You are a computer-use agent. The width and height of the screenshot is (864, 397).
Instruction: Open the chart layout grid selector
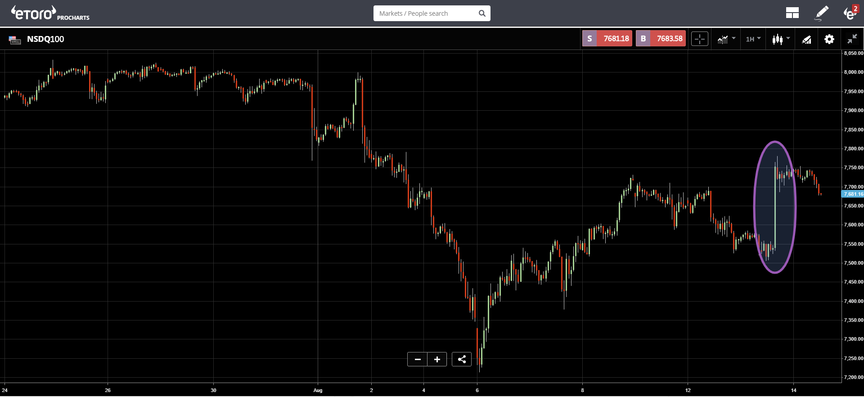tap(792, 13)
